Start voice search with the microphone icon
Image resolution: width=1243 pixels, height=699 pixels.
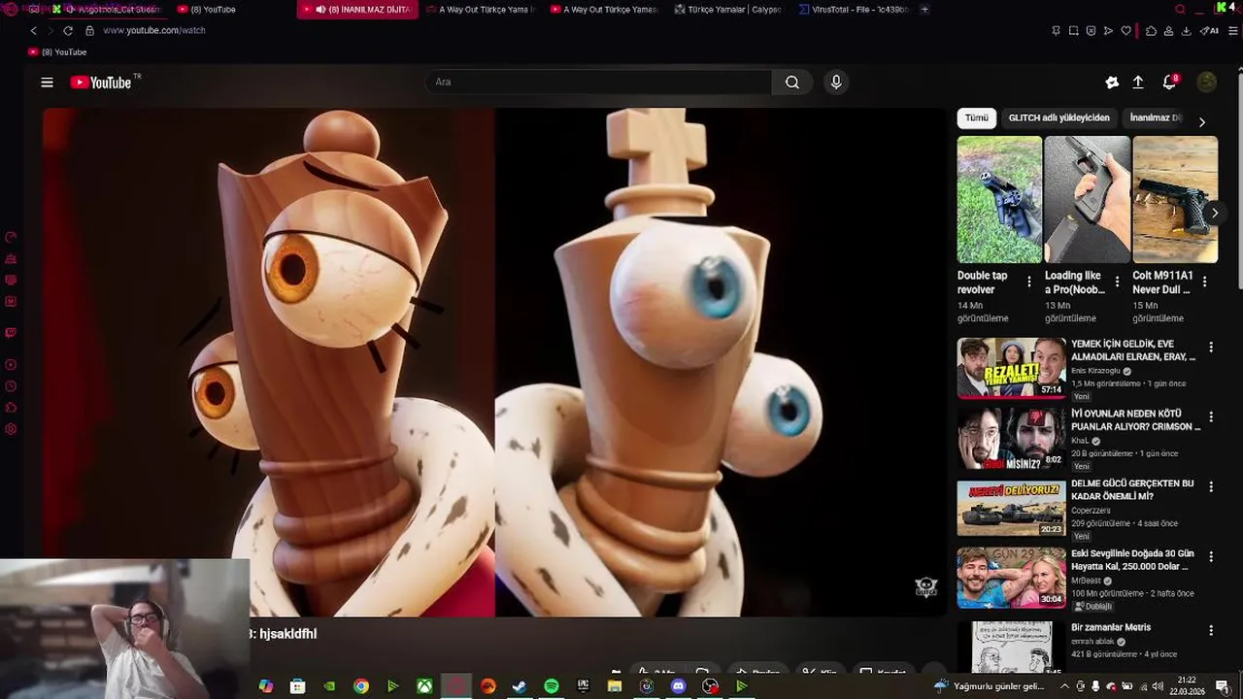tap(836, 83)
